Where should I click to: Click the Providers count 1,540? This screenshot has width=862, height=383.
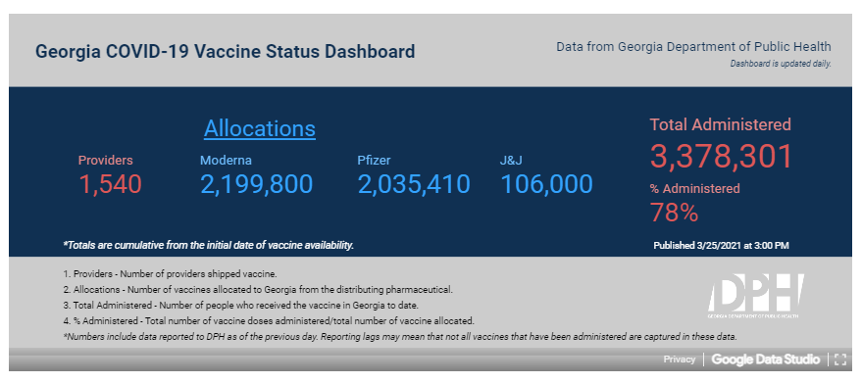point(111,184)
